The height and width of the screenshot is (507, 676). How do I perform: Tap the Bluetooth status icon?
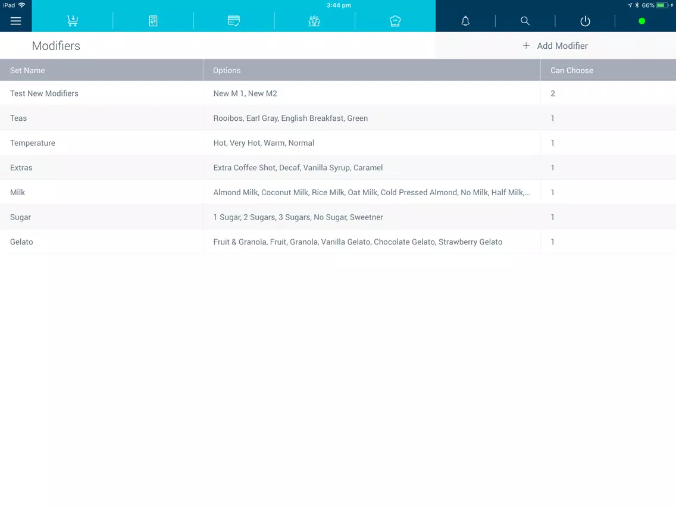637,5
